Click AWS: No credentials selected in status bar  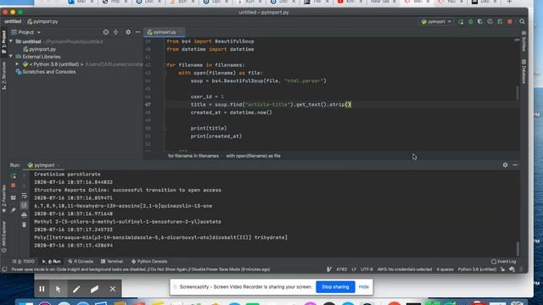point(405,269)
